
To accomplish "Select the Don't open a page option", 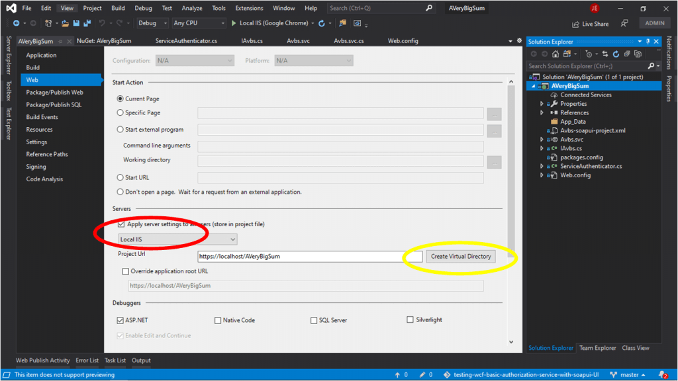I will click(121, 192).
